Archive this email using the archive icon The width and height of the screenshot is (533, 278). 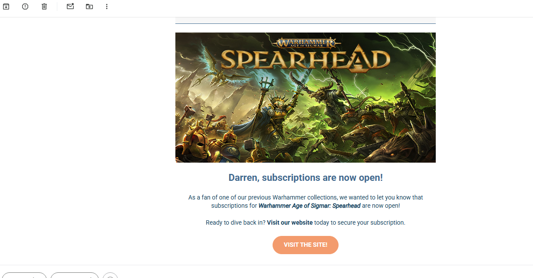6,7
